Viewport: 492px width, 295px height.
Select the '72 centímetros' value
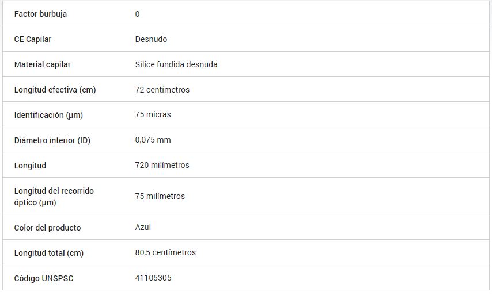pyautogui.click(x=162, y=90)
